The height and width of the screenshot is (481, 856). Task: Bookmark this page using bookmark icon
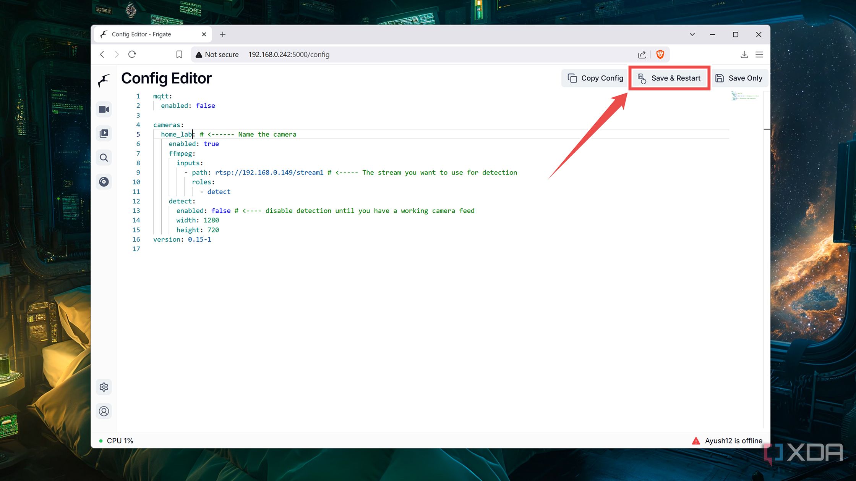click(x=179, y=55)
